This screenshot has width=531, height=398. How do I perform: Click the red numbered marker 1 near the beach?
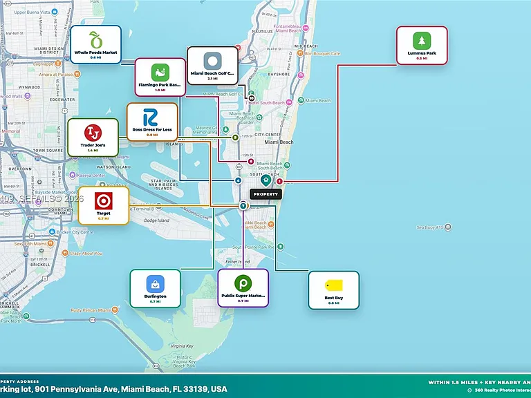(x=279, y=182)
